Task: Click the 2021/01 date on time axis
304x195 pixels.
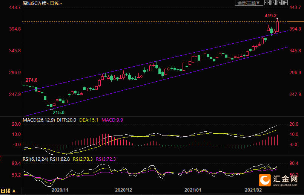Action: pyautogui.click(x=192, y=190)
